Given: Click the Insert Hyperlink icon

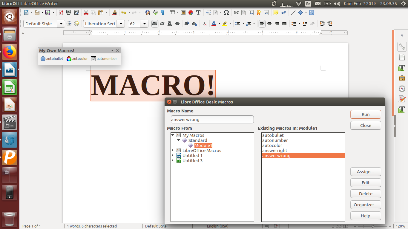Looking at the screenshot, I should coord(236,13).
